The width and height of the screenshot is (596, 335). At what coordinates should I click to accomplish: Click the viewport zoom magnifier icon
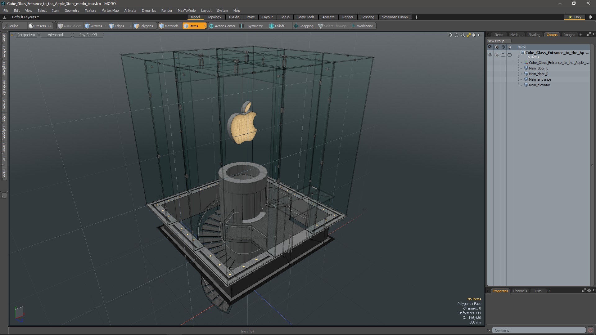point(463,35)
